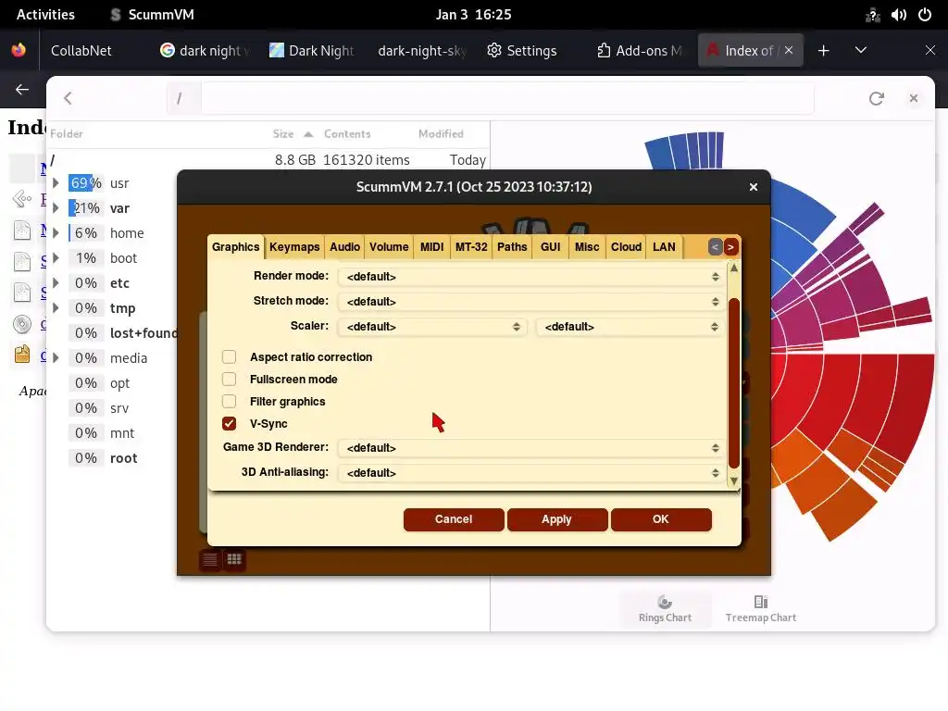Switch to LAN tab

664,246
